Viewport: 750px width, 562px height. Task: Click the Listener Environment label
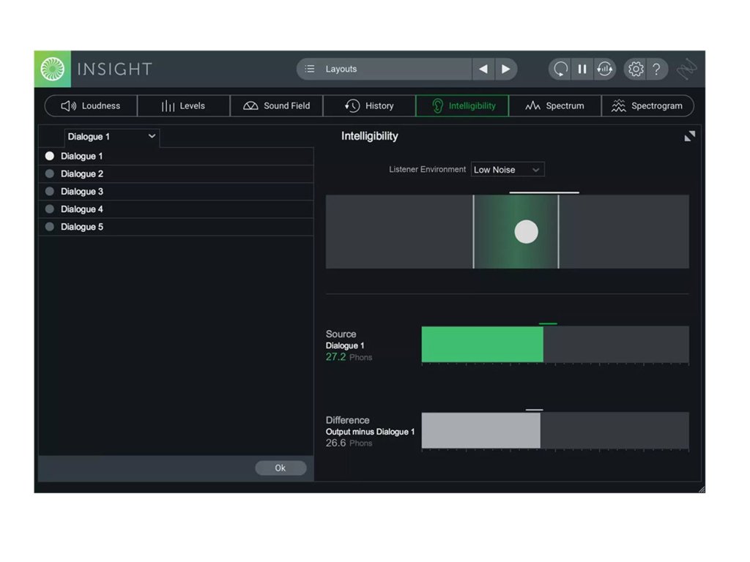(x=427, y=169)
